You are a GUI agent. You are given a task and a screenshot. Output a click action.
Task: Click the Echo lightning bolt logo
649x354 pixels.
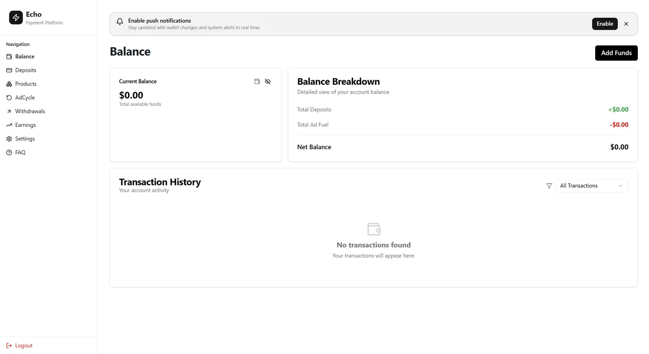click(16, 18)
